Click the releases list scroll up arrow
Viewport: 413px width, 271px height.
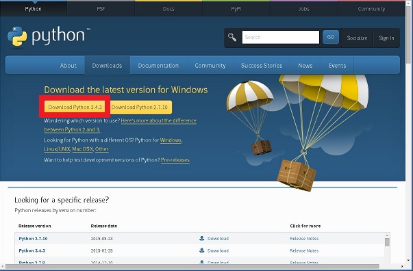[387, 235]
